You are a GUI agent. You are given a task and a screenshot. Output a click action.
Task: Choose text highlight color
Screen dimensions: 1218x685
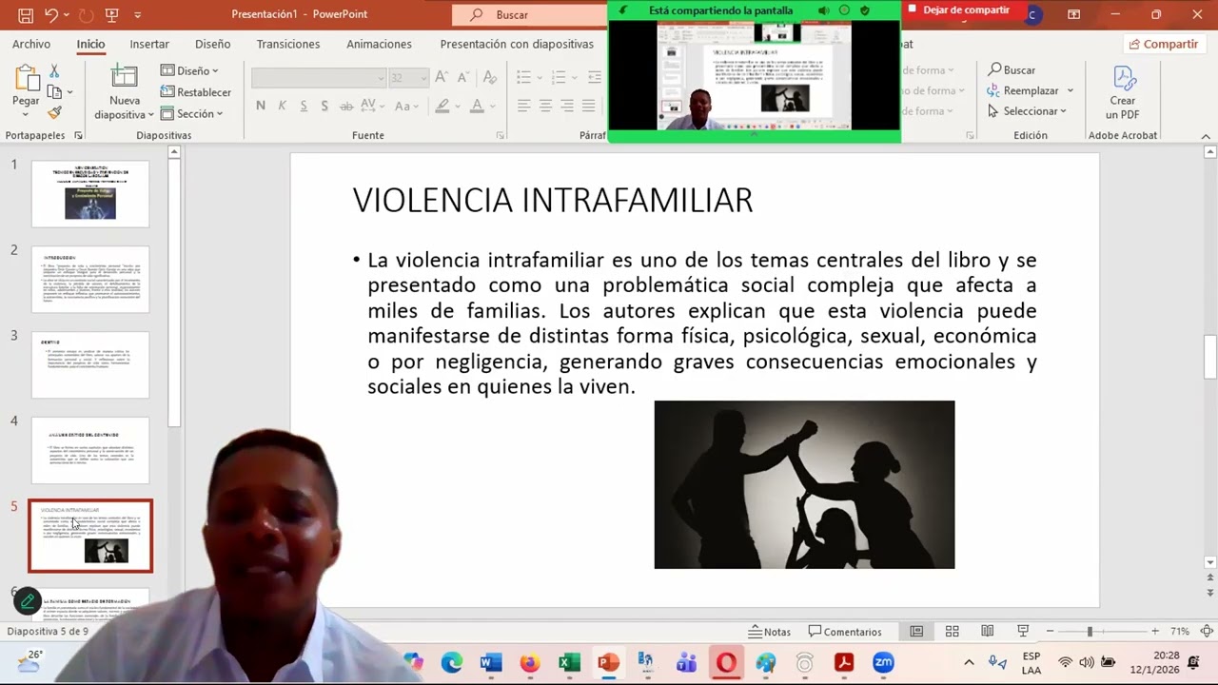(x=442, y=106)
